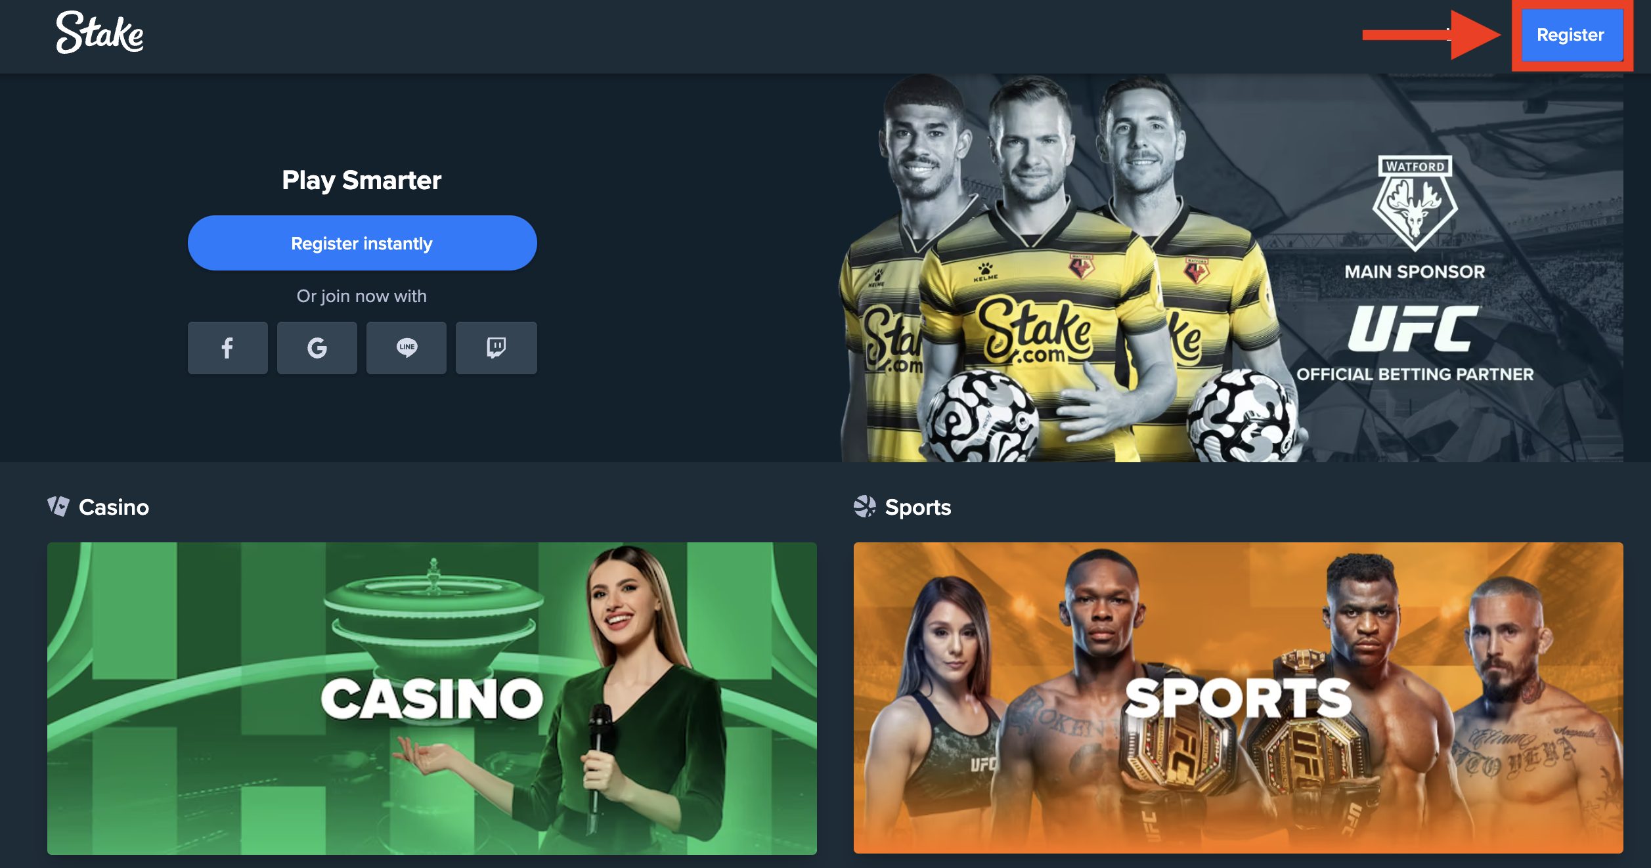Click the Register instantly button
This screenshot has height=868, width=1651.
(363, 243)
